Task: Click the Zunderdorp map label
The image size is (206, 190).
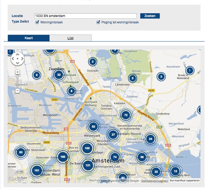Action: point(162,114)
